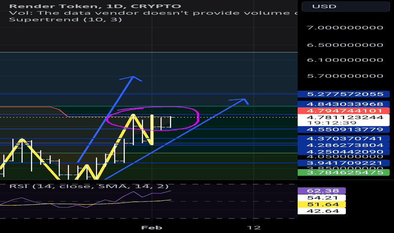Click the 12 date on time axis

(x=254, y=228)
